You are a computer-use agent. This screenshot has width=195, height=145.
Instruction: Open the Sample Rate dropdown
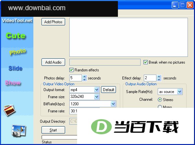point(179,92)
